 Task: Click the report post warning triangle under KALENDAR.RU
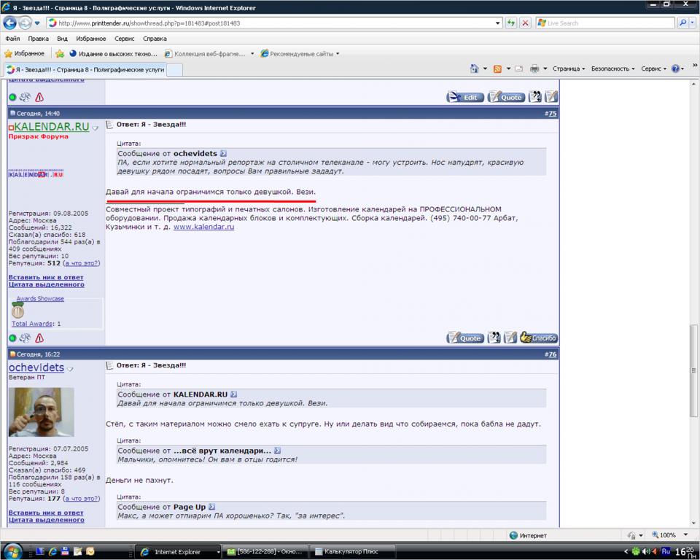point(39,338)
